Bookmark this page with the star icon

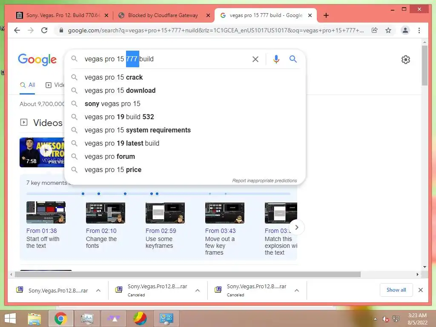tap(388, 30)
